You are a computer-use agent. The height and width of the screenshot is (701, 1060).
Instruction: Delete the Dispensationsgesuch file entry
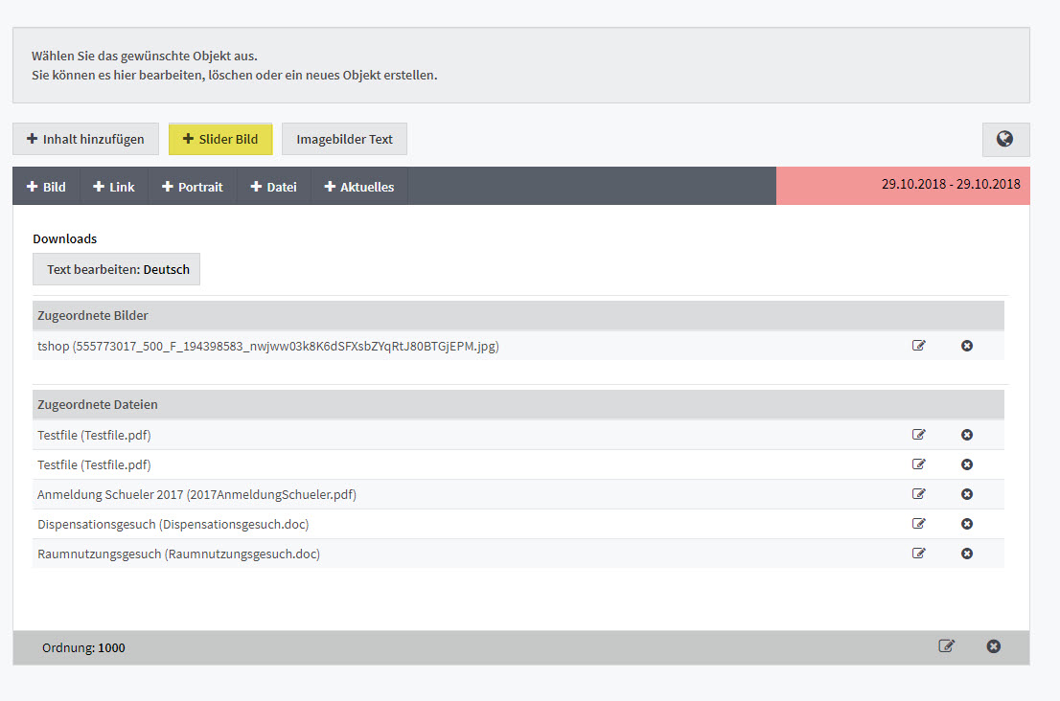tap(967, 524)
